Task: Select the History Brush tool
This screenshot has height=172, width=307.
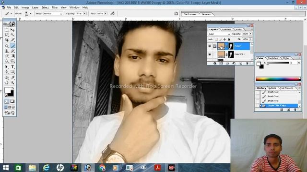Action: 12,51
